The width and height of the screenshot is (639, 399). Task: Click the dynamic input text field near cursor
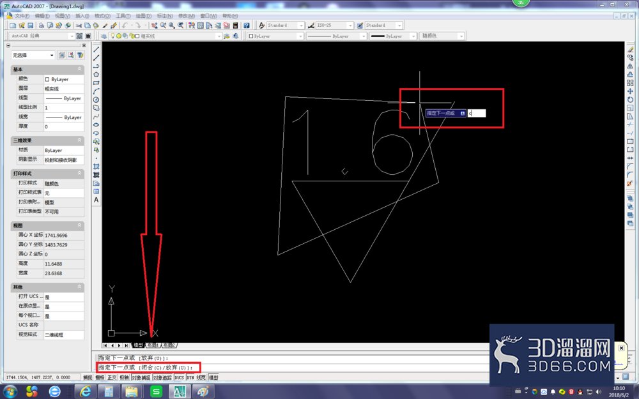click(x=477, y=113)
